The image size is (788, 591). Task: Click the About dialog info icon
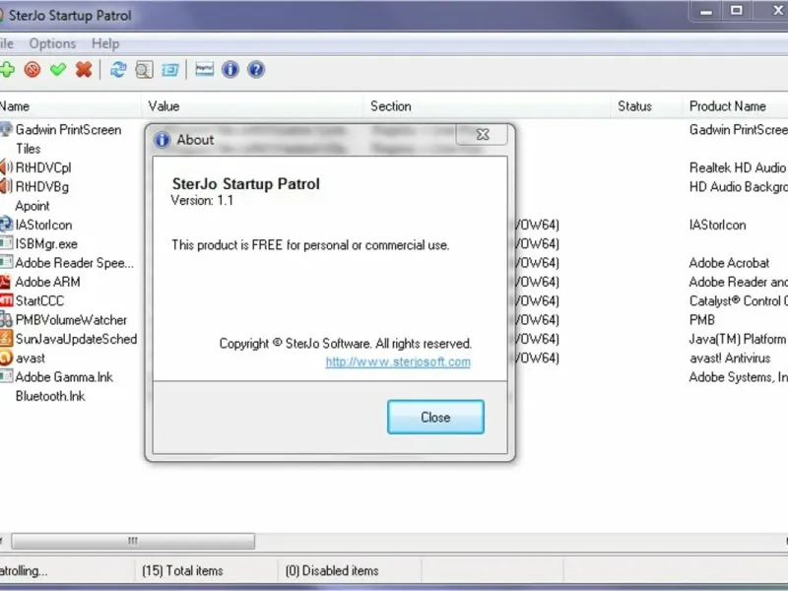point(162,140)
